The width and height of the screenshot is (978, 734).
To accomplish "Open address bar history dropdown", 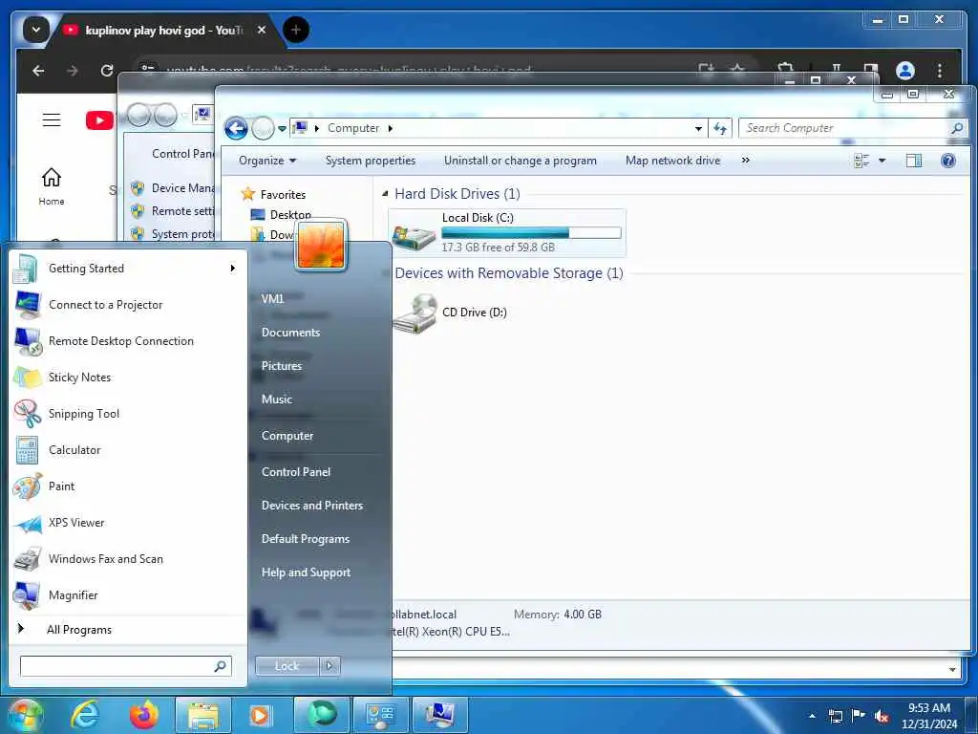I will pos(698,129).
